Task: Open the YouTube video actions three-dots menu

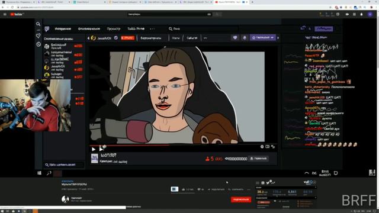Action: [249, 189]
